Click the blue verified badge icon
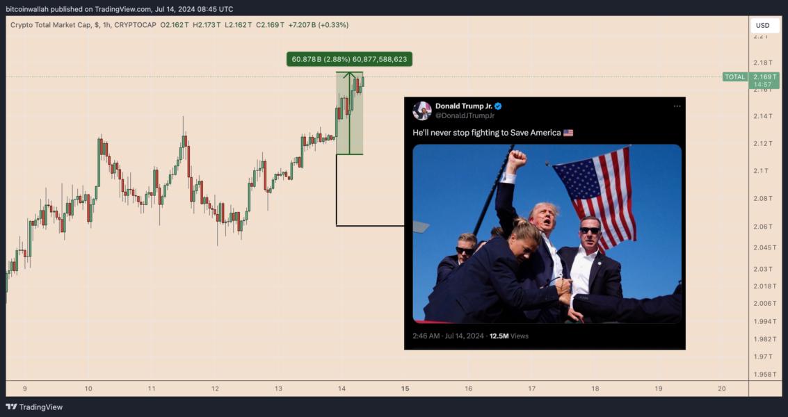 [498, 106]
